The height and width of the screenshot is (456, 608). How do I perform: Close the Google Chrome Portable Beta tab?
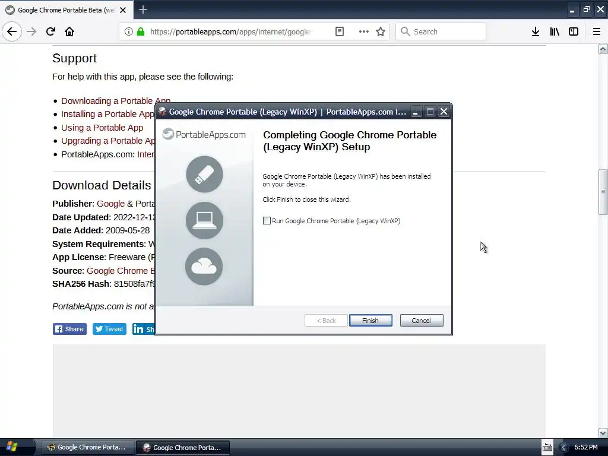[x=123, y=10]
